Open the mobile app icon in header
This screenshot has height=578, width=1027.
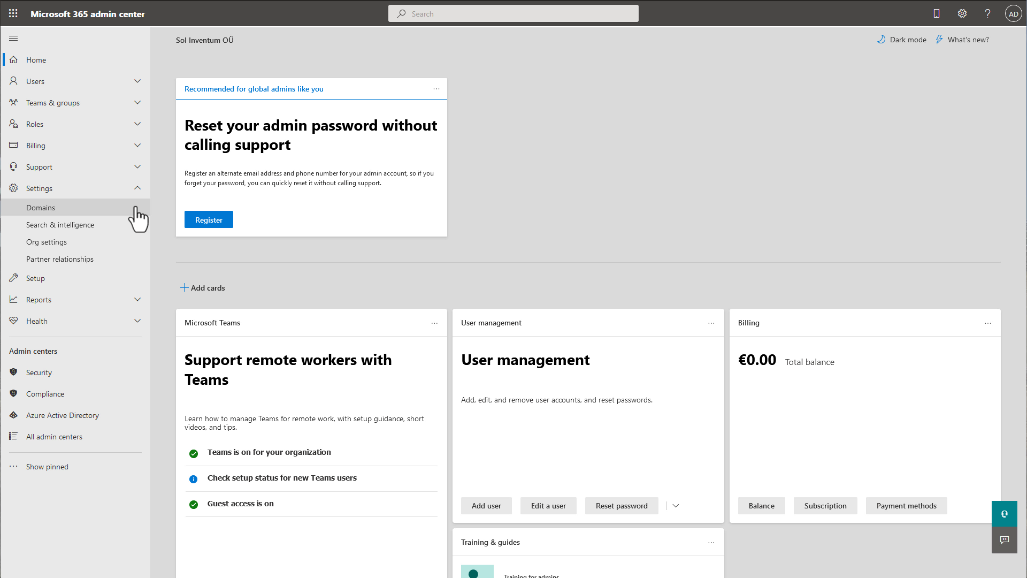click(937, 14)
